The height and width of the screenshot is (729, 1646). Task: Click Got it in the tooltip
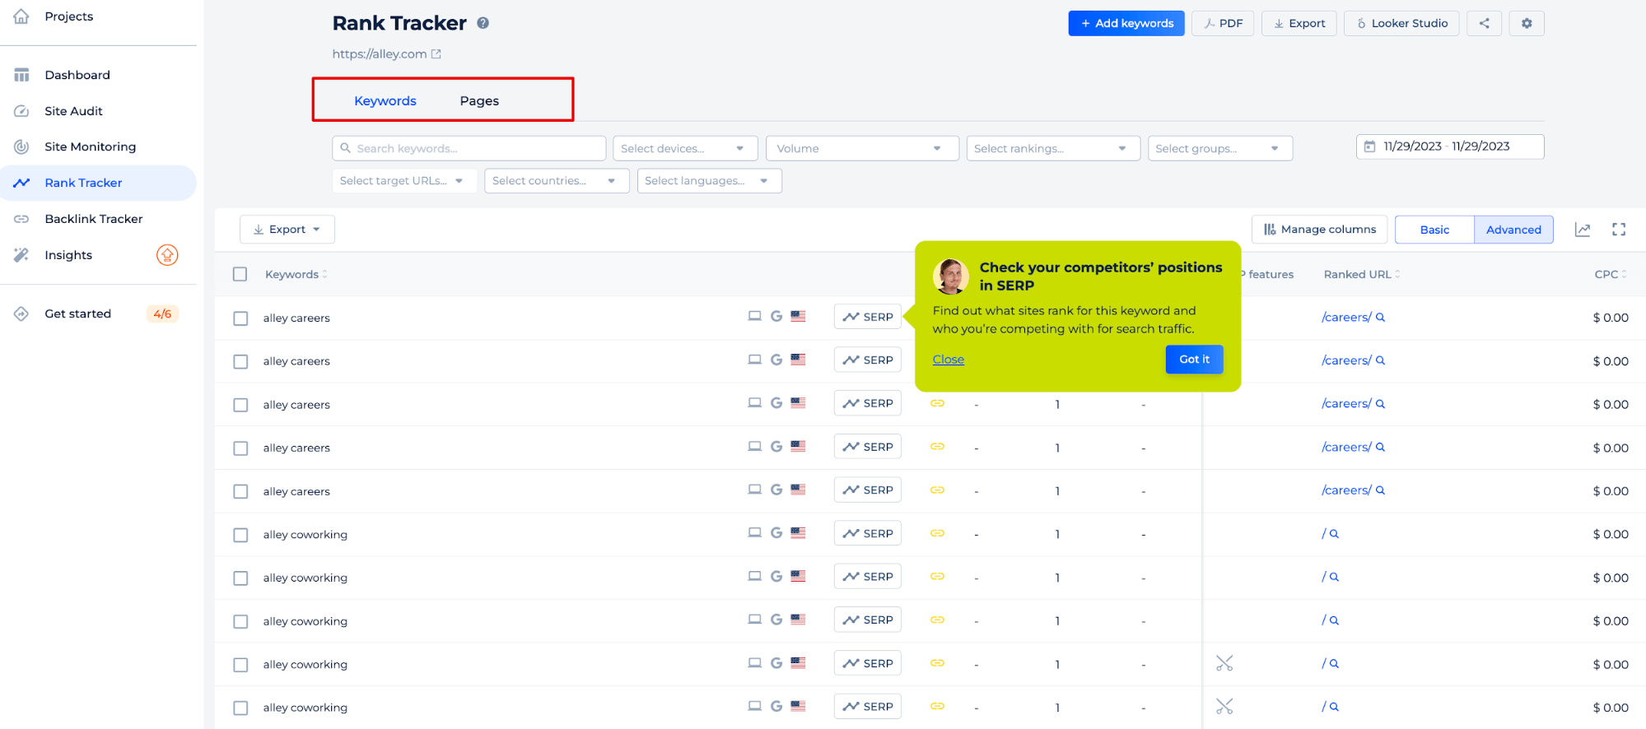[1194, 360]
